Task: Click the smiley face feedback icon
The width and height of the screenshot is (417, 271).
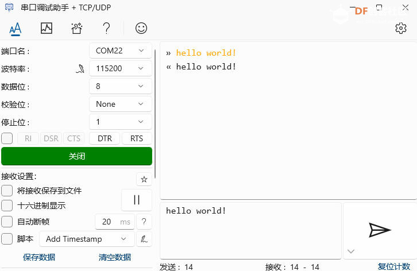Action: (x=141, y=28)
